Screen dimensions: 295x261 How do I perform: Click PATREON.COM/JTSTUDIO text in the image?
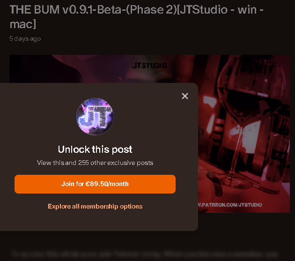click(x=230, y=205)
